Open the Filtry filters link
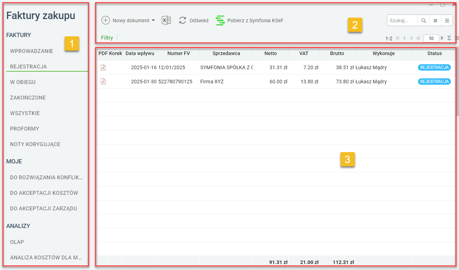Viewport: 459px width, 270px height. [107, 38]
